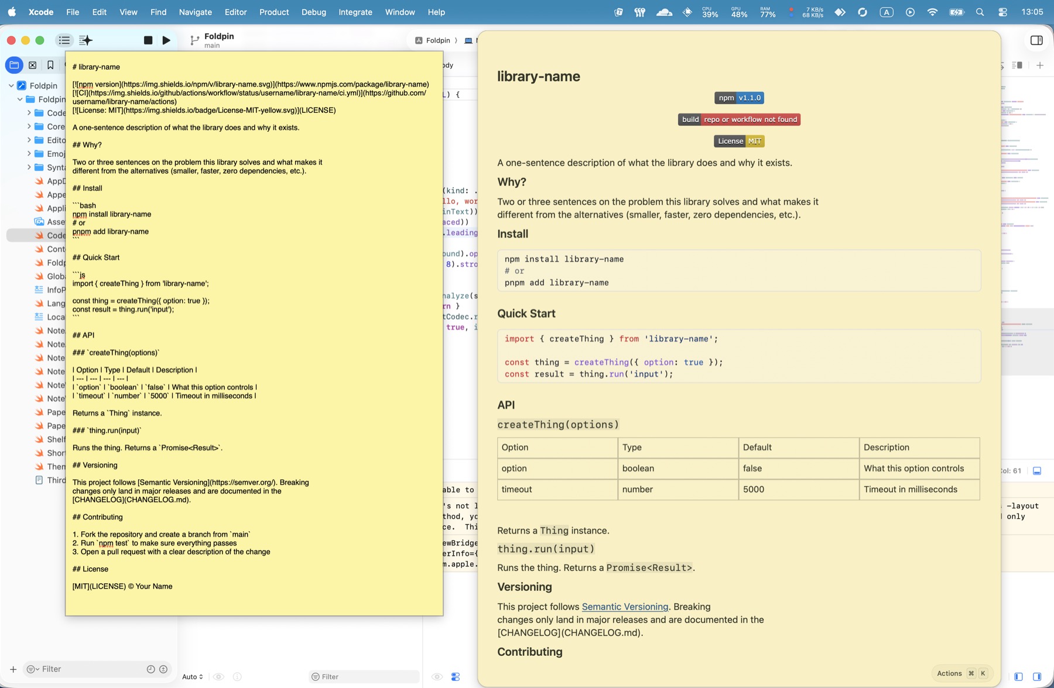Open the Navigate menu
Viewport: 1054px width, 688px height.
[195, 12]
